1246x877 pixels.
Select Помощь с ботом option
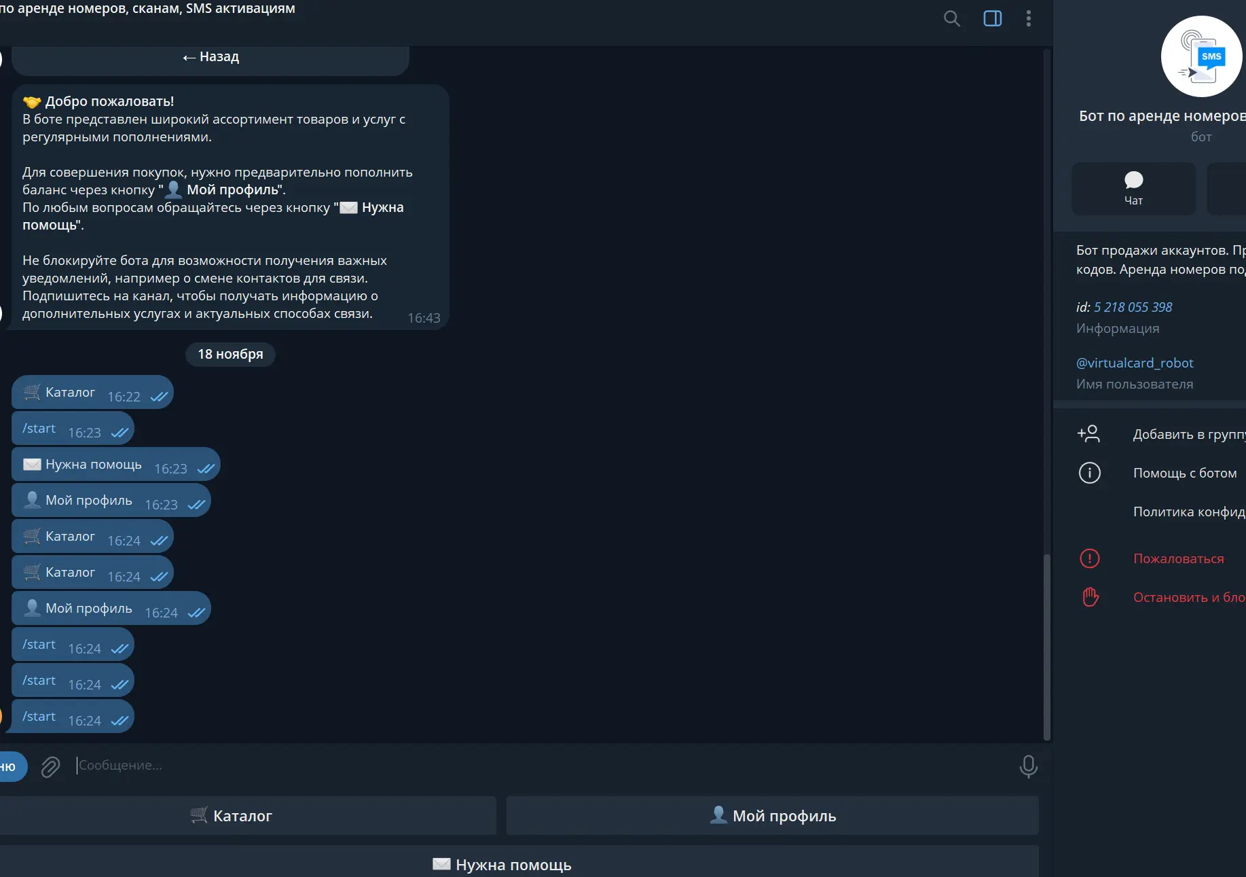coord(1185,473)
